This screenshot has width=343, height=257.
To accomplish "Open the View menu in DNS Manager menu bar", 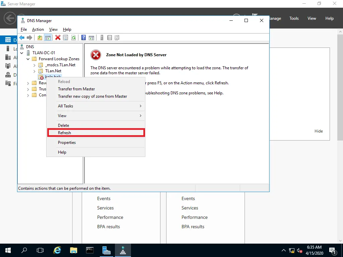I will tap(53, 29).
